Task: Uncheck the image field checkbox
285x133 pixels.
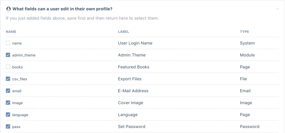Action: (8, 103)
